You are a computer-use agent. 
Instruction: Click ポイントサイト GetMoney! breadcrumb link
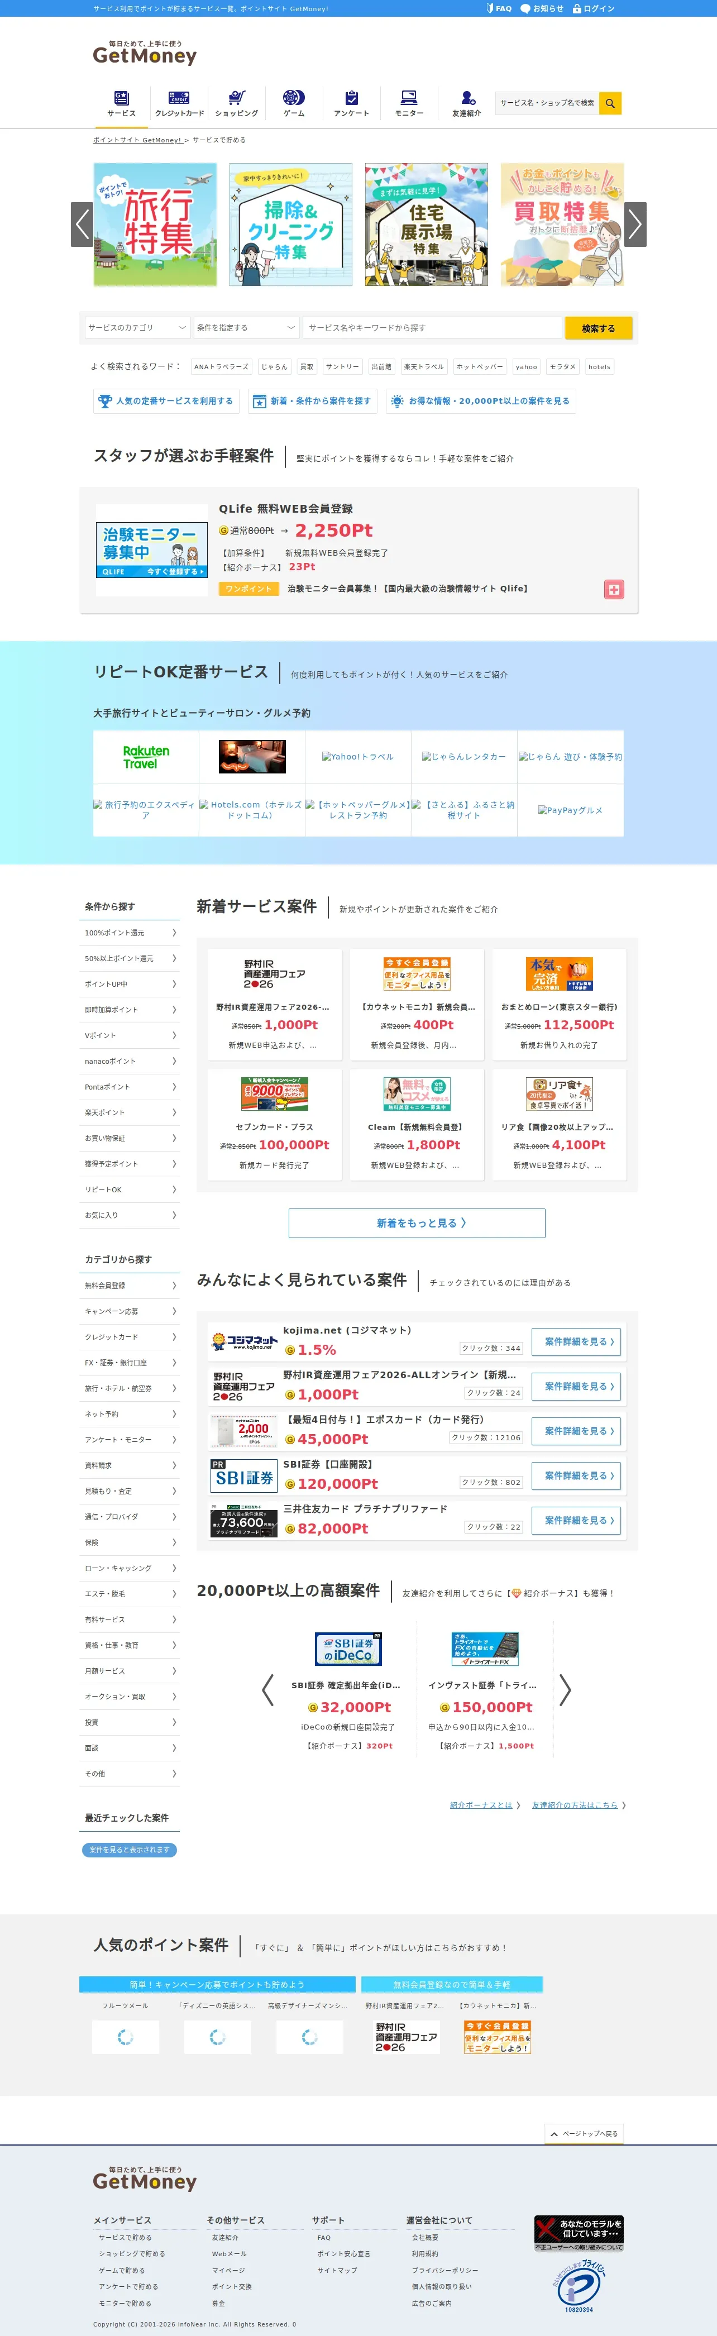click(137, 141)
